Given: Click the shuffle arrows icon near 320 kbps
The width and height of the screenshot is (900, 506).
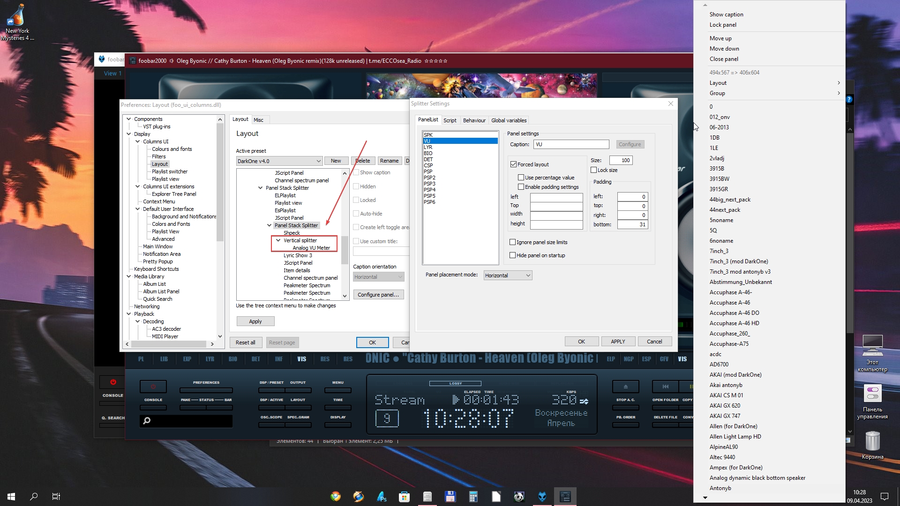Looking at the screenshot, I should click(x=584, y=401).
